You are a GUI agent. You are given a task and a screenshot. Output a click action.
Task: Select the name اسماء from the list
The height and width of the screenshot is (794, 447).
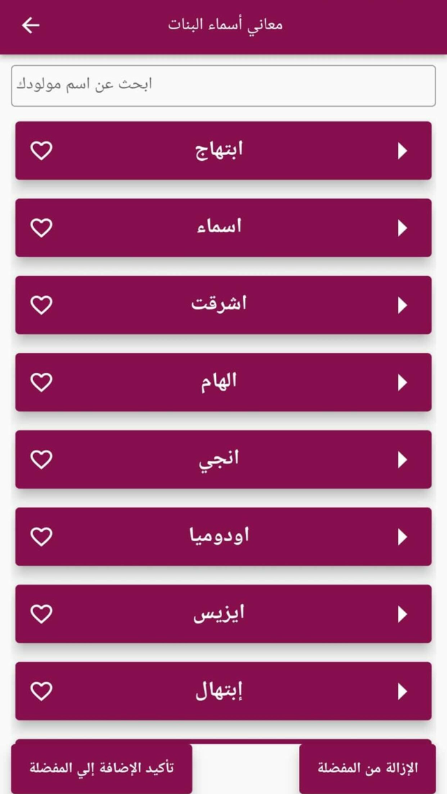[x=223, y=228]
